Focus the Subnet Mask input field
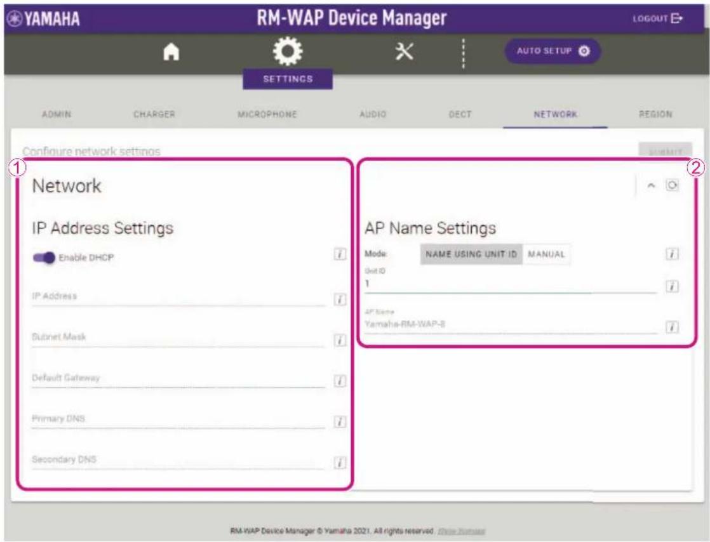The width and height of the screenshot is (710, 542). (178, 338)
